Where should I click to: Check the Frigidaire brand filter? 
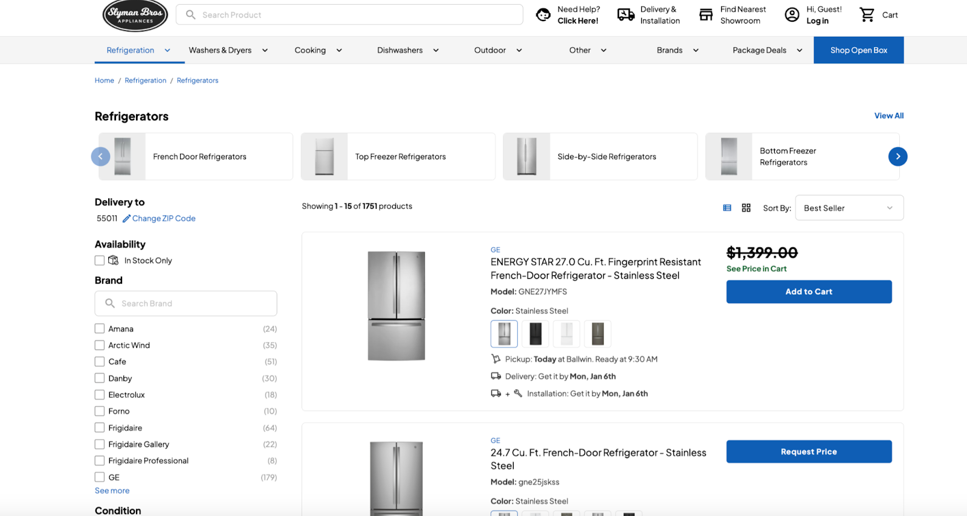pyautogui.click(x=100, y=428)
